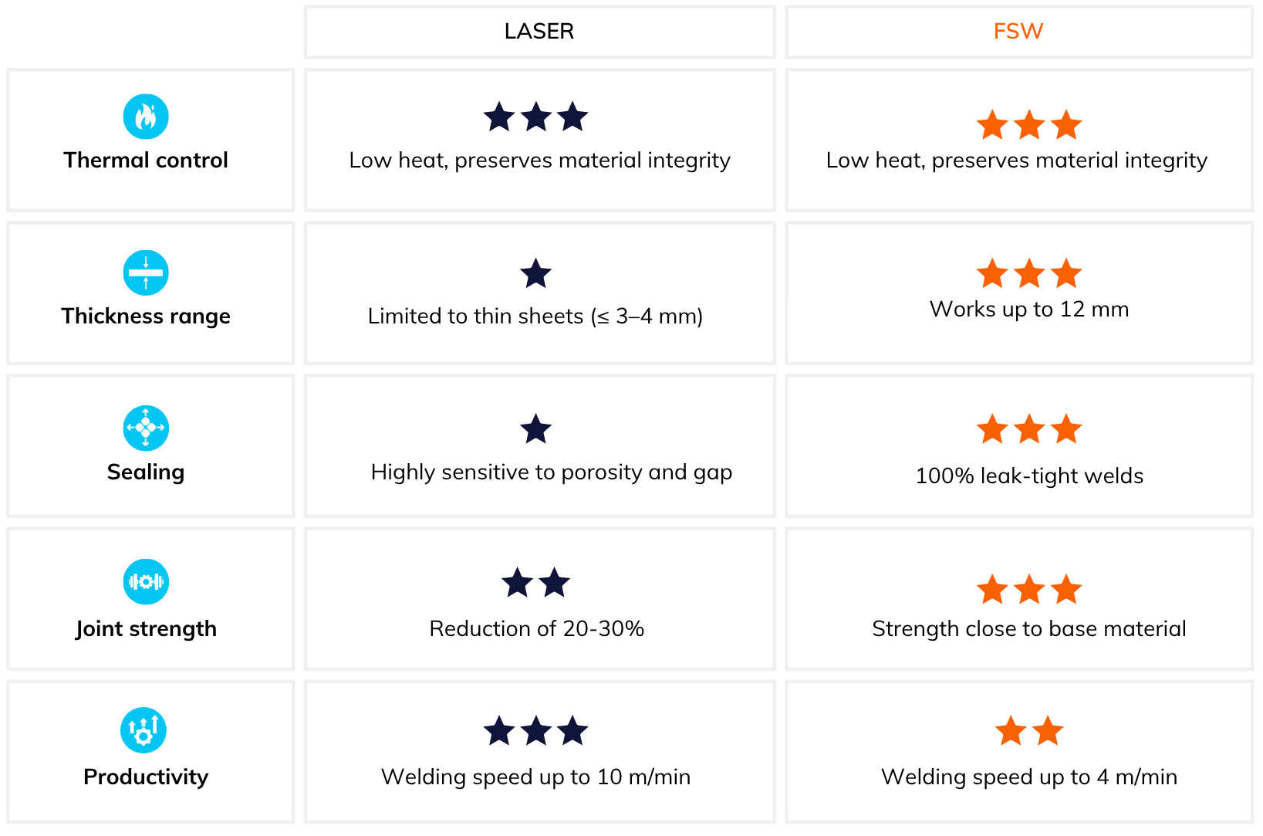
Task: Select the LASER column header
Action: pos(539,32)
